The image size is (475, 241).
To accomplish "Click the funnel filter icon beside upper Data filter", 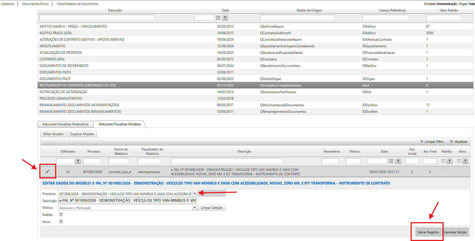I will coord(225,18).
